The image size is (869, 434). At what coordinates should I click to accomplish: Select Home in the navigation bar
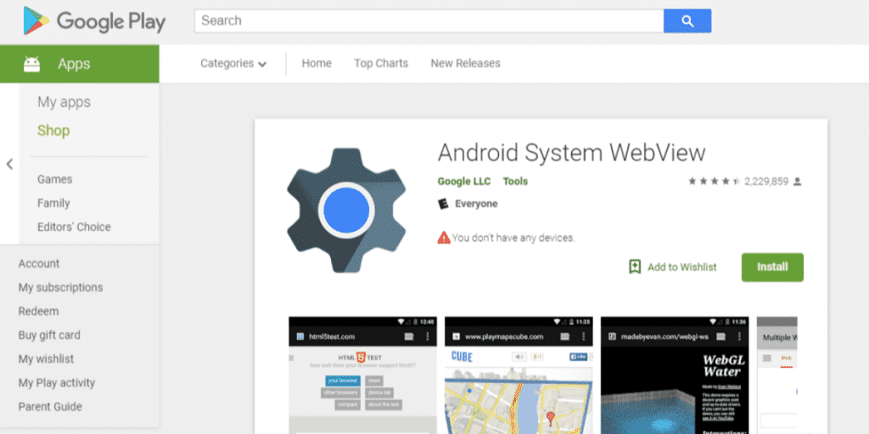click(317, 64)
